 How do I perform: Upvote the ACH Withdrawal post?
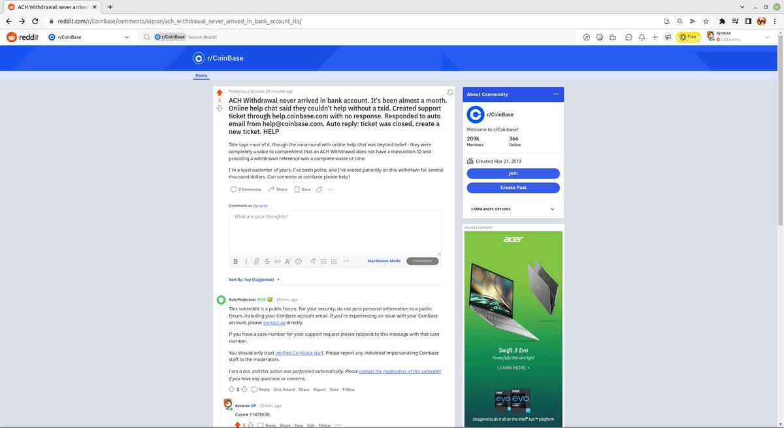(220, 93)
